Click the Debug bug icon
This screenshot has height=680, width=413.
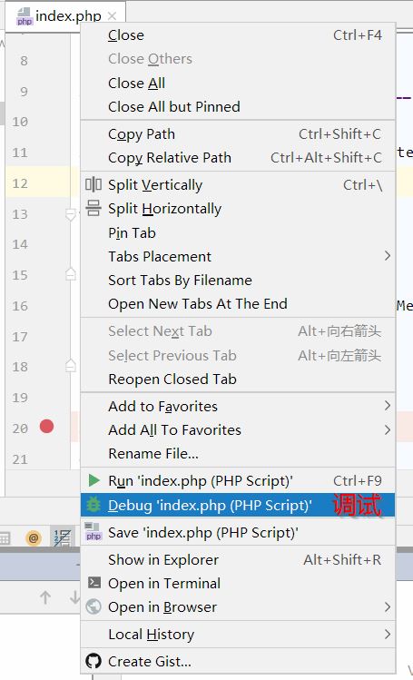point(93,505)
